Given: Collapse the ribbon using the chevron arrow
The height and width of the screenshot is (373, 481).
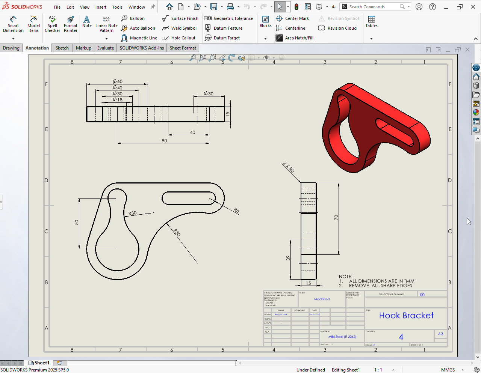Looking at the screenshot, I should 476,39.
